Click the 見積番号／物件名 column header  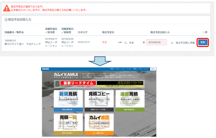14,32
